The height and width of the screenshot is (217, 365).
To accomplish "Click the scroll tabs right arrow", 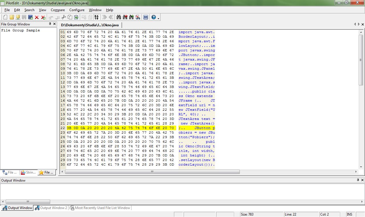I will coord(359,24).
